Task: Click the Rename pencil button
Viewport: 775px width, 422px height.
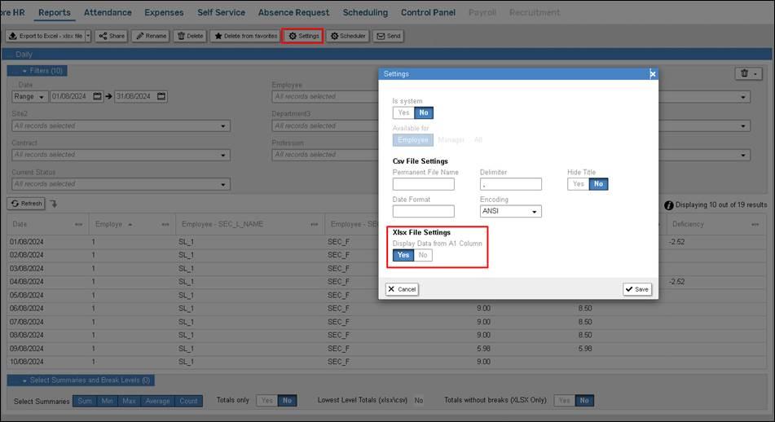Action: click(151, 36)
